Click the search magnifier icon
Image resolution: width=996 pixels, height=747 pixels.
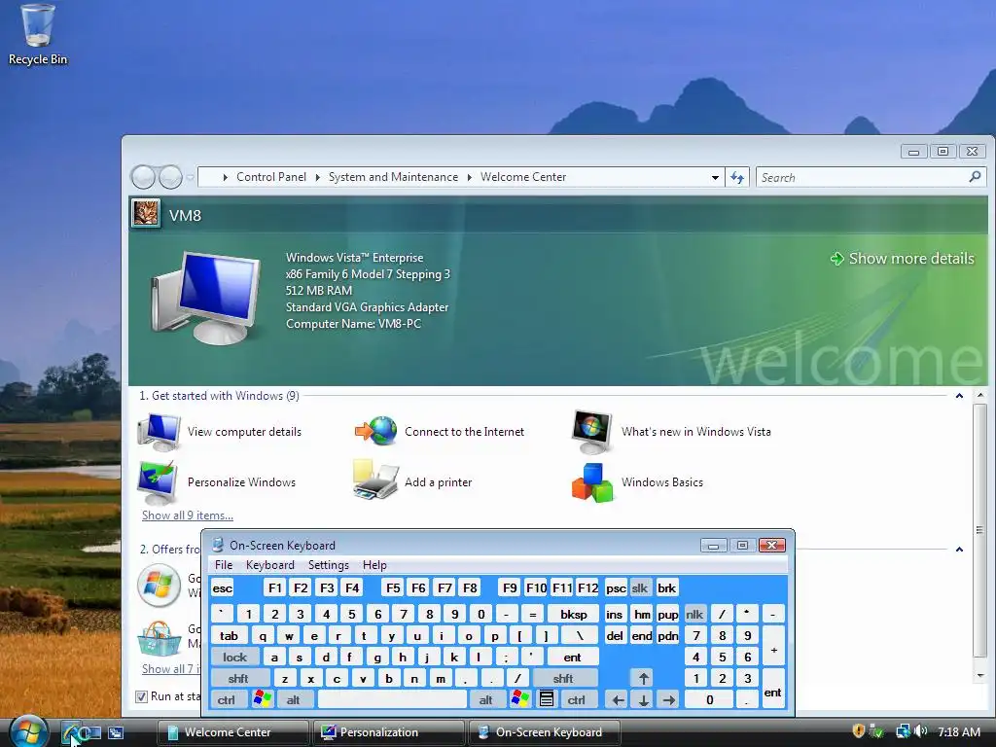pos(975,177)
